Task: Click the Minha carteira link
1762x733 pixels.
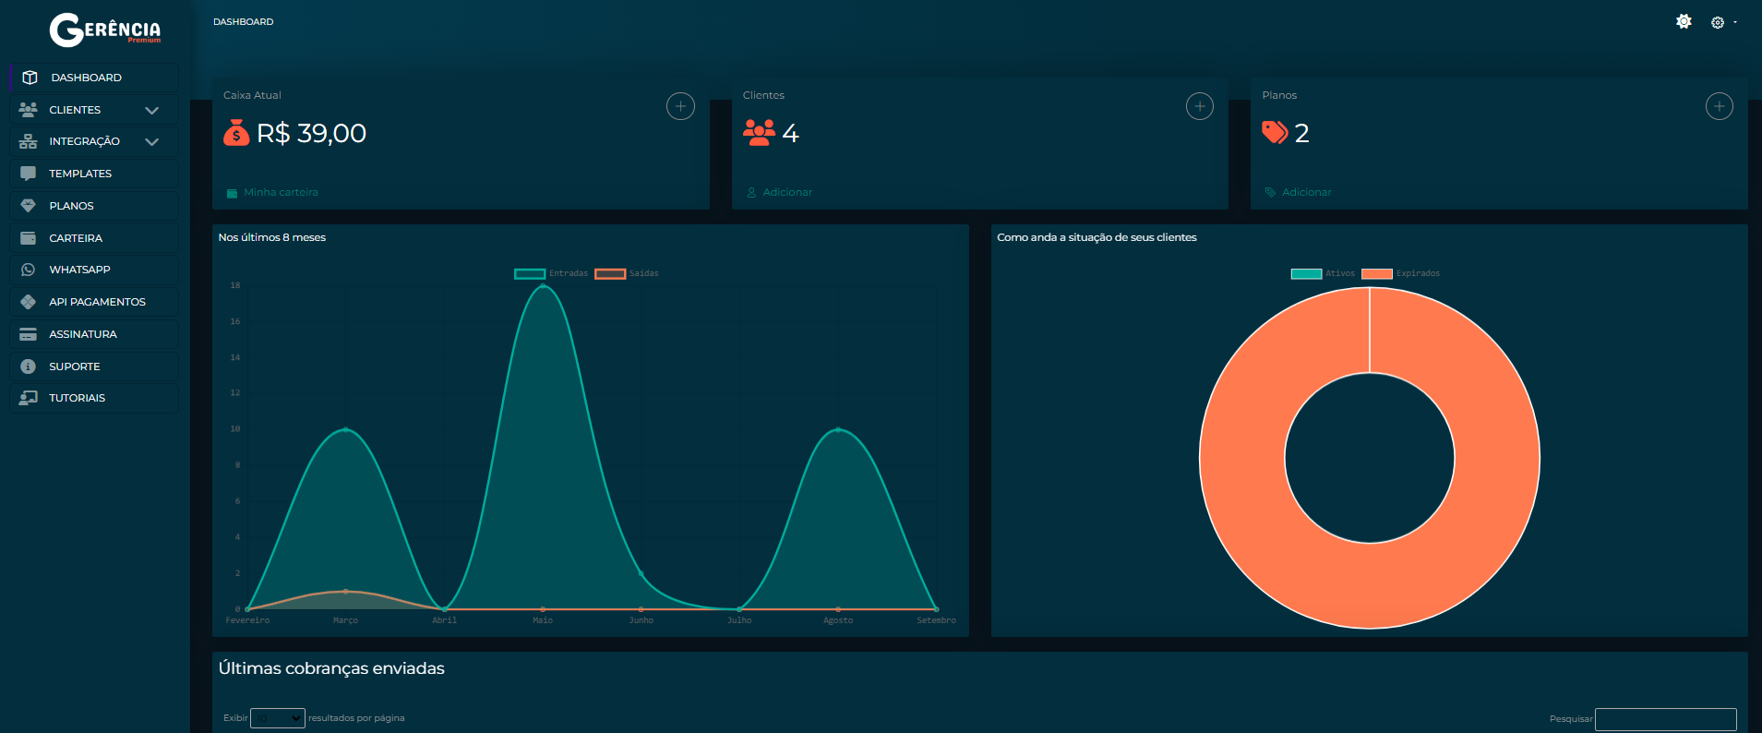Action: point(281,192)
